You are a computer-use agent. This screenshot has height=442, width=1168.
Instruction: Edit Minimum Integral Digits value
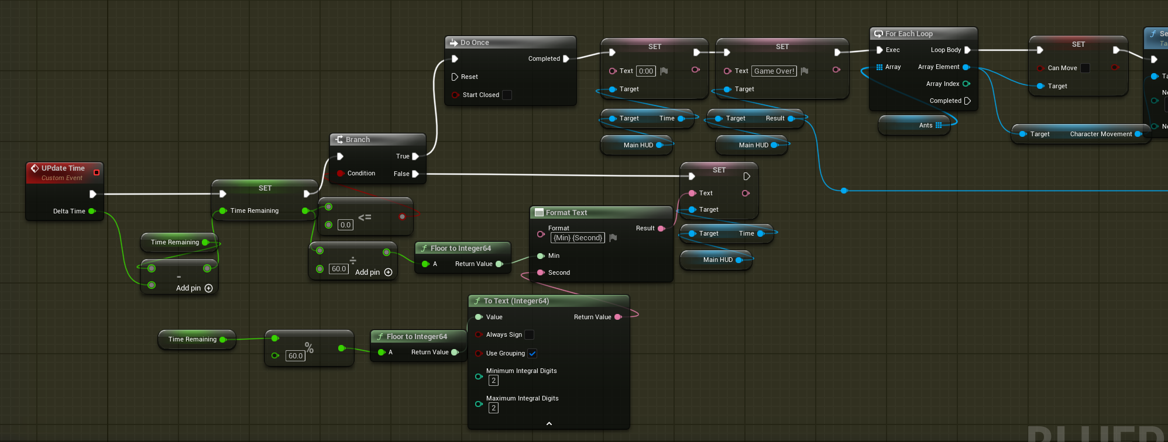[493, 381]
